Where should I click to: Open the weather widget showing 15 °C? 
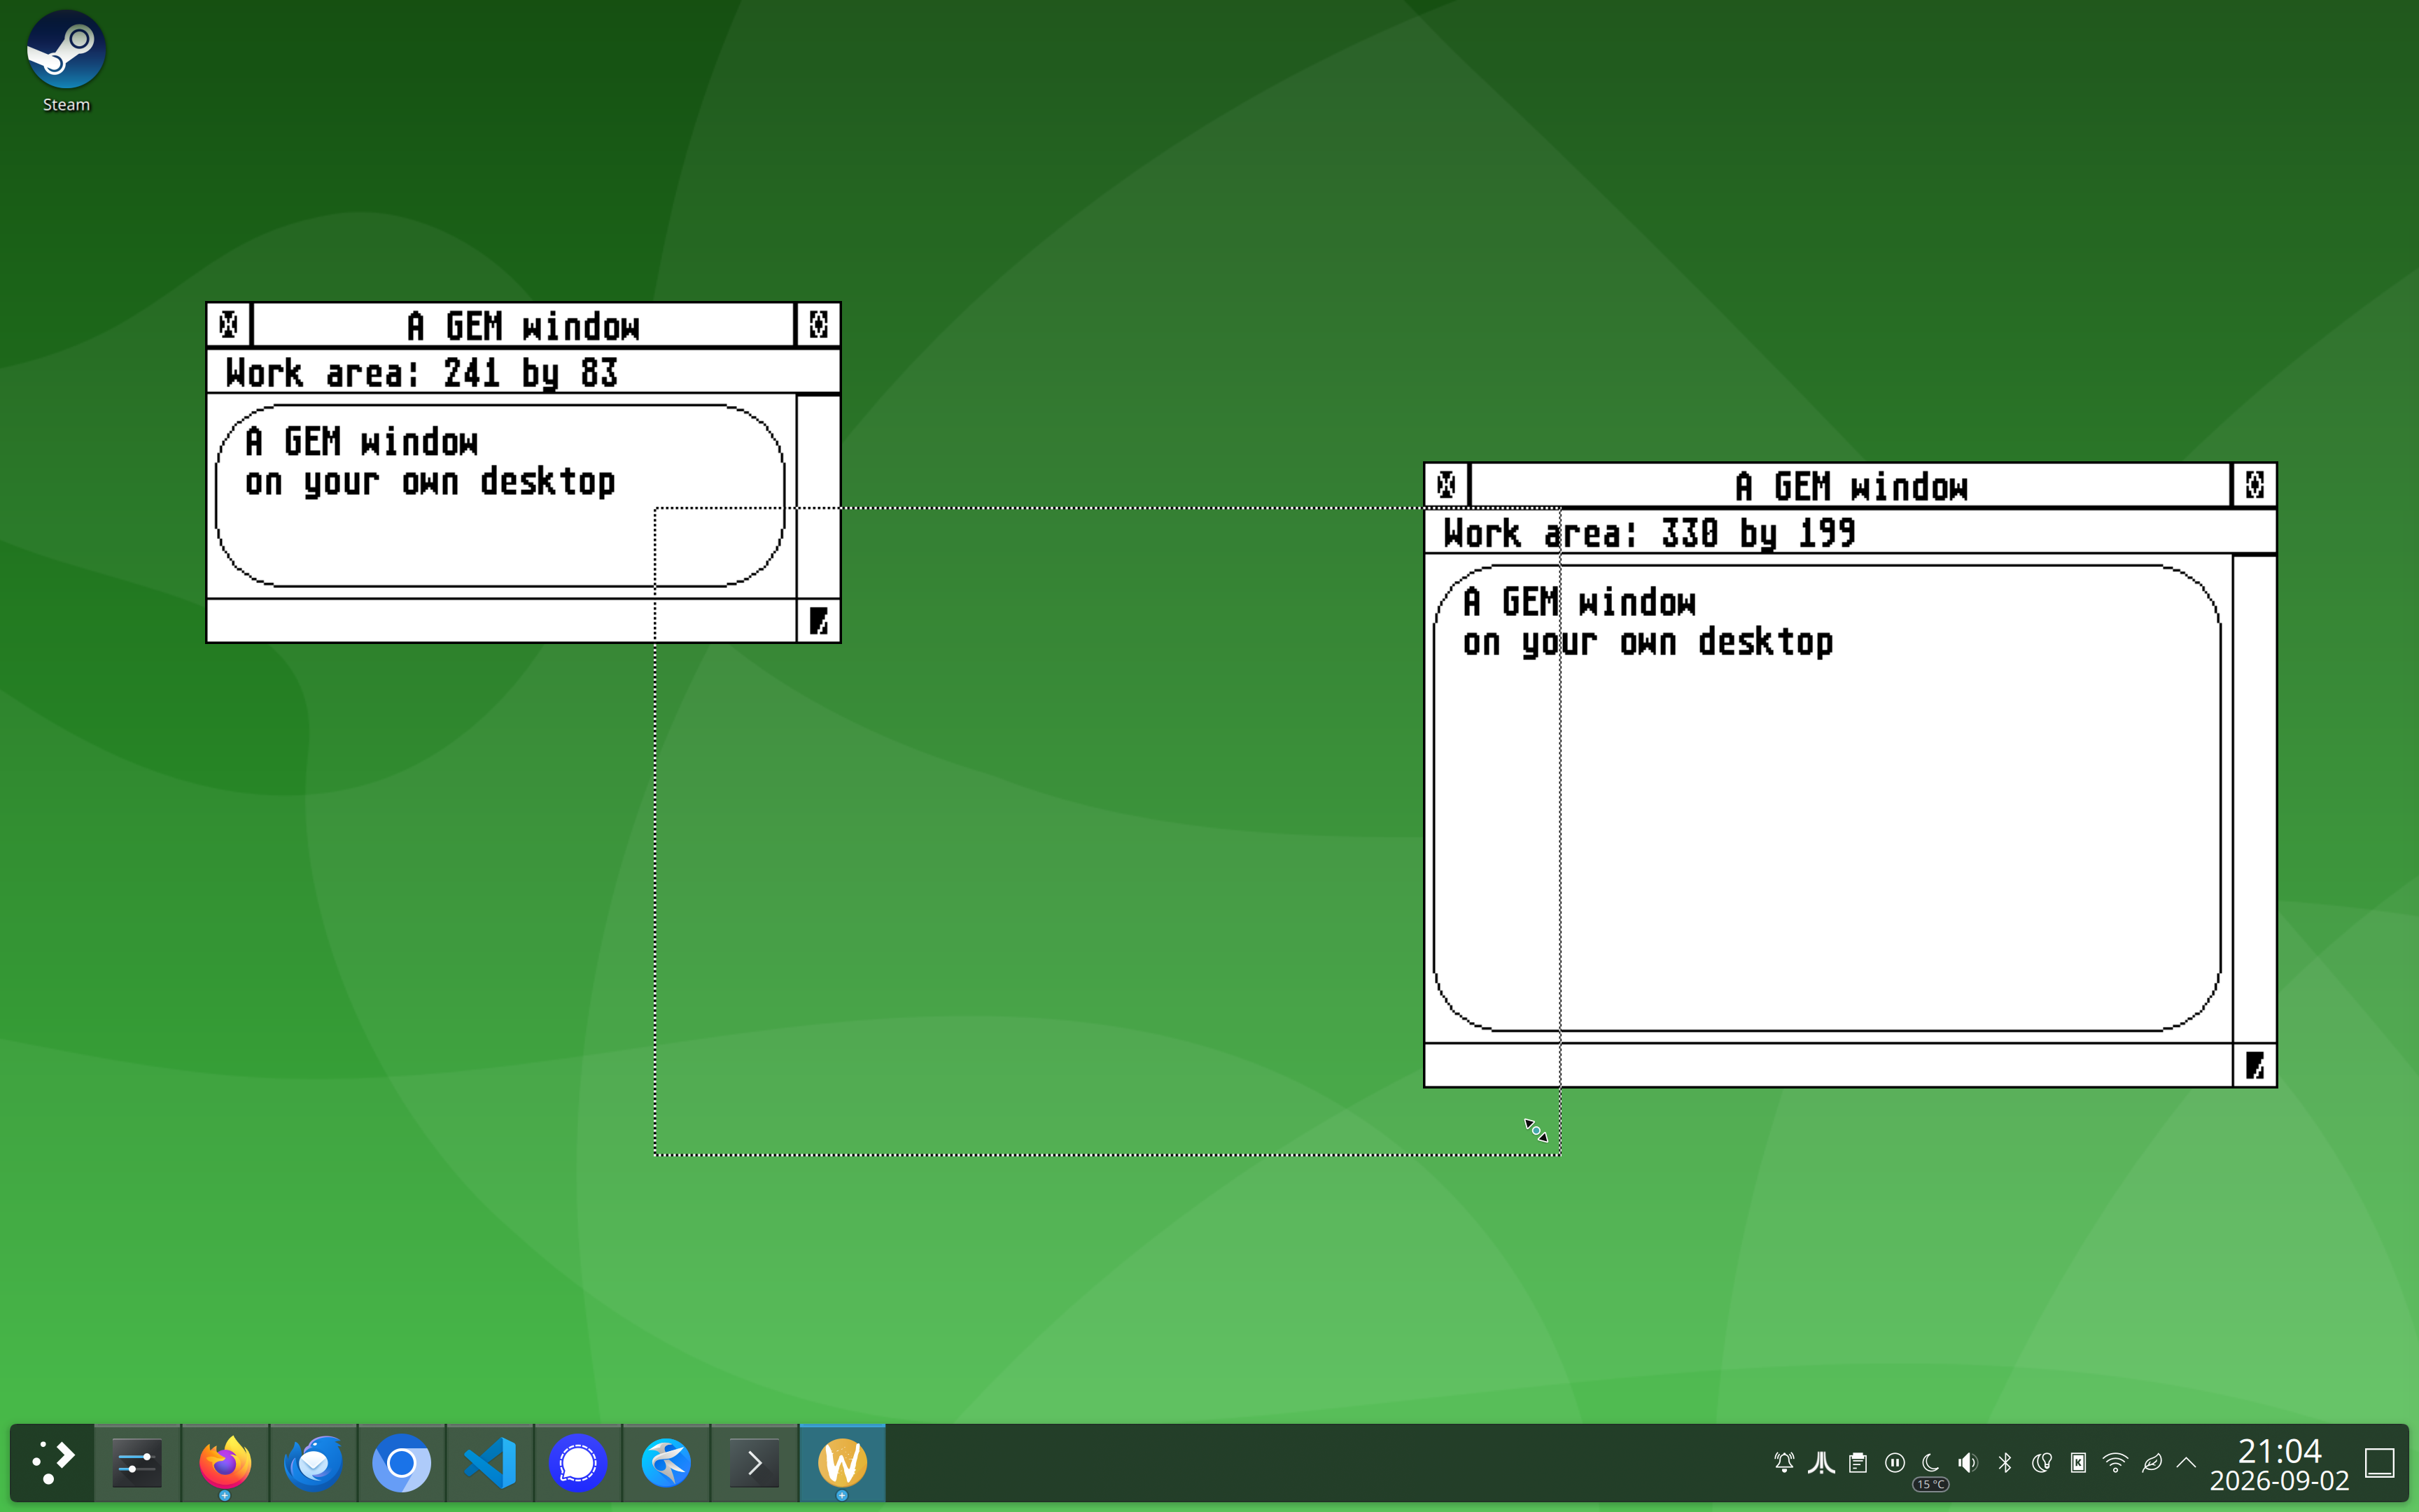pyautogui.click(x=1931, y=1469)
